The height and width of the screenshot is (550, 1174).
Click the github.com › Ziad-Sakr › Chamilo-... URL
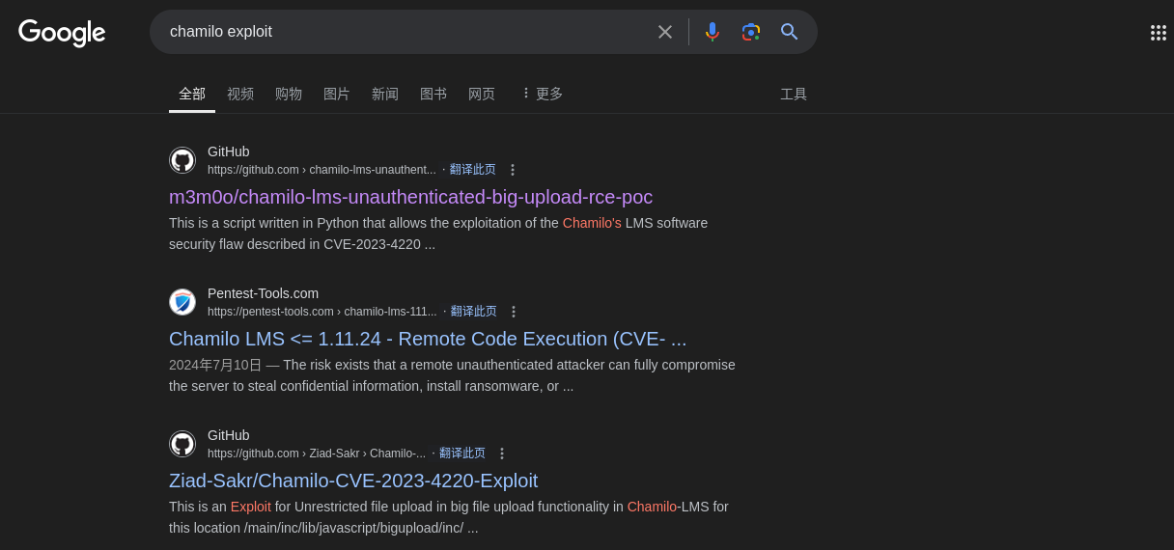[x=317, y=454]
